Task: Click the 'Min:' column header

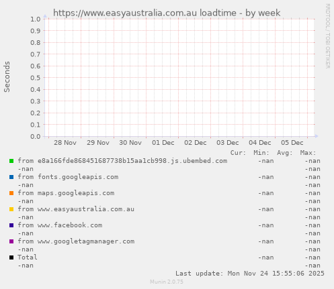Action: pyautogui.click(x=261, y=153)
